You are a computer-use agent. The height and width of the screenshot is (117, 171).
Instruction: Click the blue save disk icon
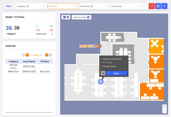[158, 6]
